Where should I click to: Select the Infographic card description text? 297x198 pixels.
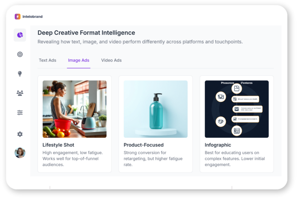(x=235, y=159)
